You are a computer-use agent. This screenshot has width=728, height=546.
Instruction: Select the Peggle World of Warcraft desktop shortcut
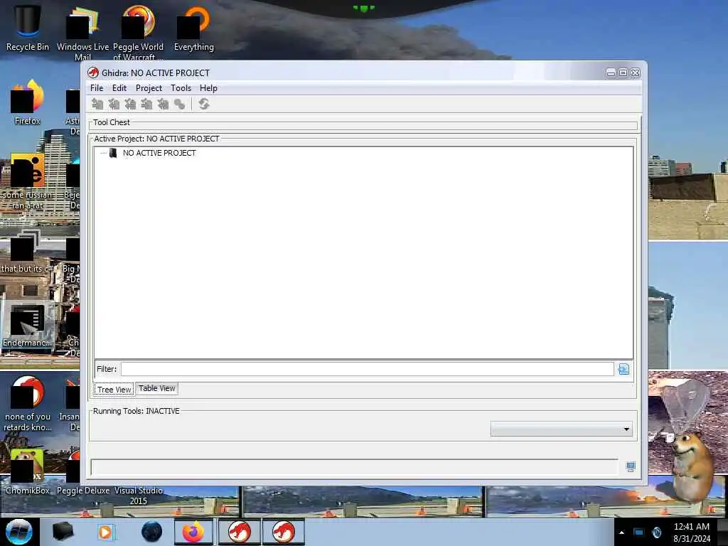click(139, 33)
